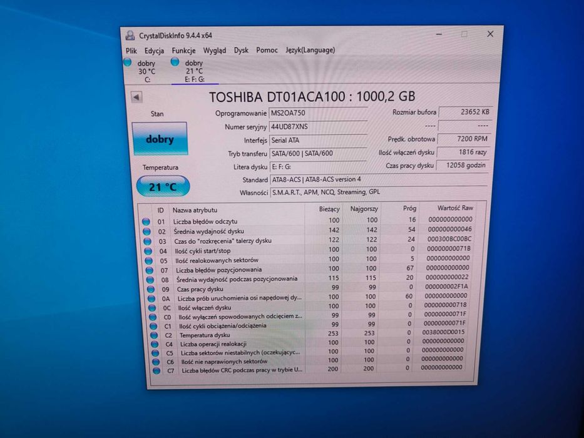Select row Ilość cykli start/stop

click(308, 250)
